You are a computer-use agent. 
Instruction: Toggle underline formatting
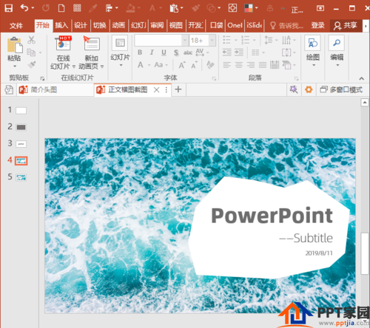tap(164, 52)
